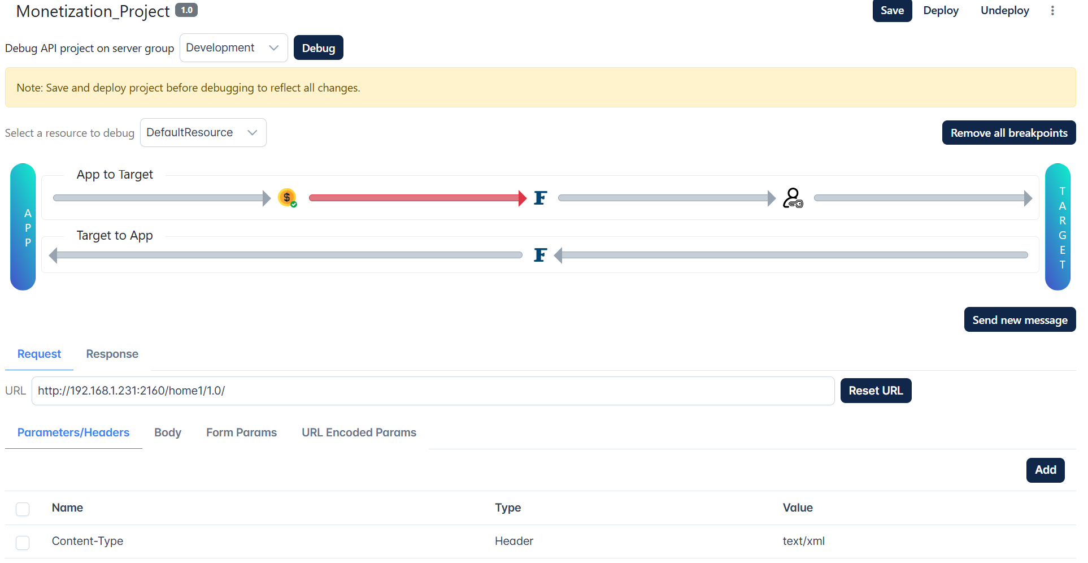The height and width of the screenshot is (563, 1088).
Task: Click the red highlighted flow arrow
Action: point(417,198)
